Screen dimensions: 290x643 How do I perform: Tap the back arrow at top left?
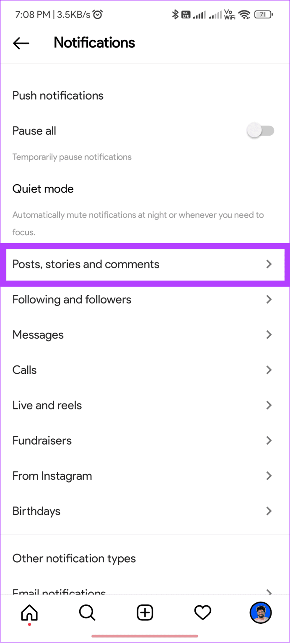pyautogui.click(x=21, y=43)
